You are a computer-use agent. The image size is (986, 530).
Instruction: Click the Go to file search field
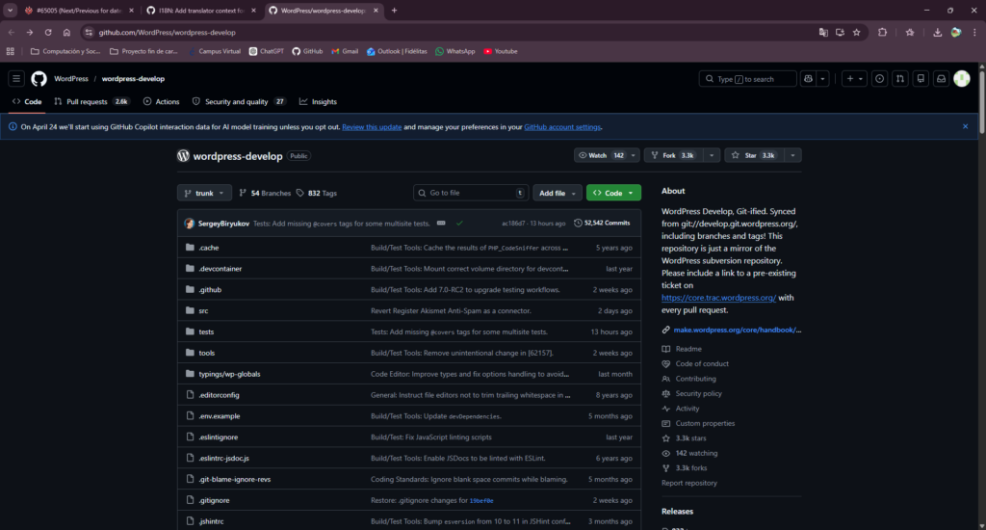coord(470,194)
